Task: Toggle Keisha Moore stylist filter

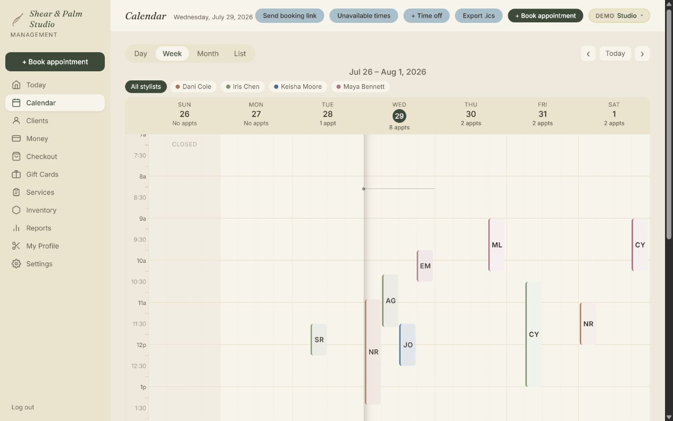Action: pyautogui.click(x=298, y=87)
